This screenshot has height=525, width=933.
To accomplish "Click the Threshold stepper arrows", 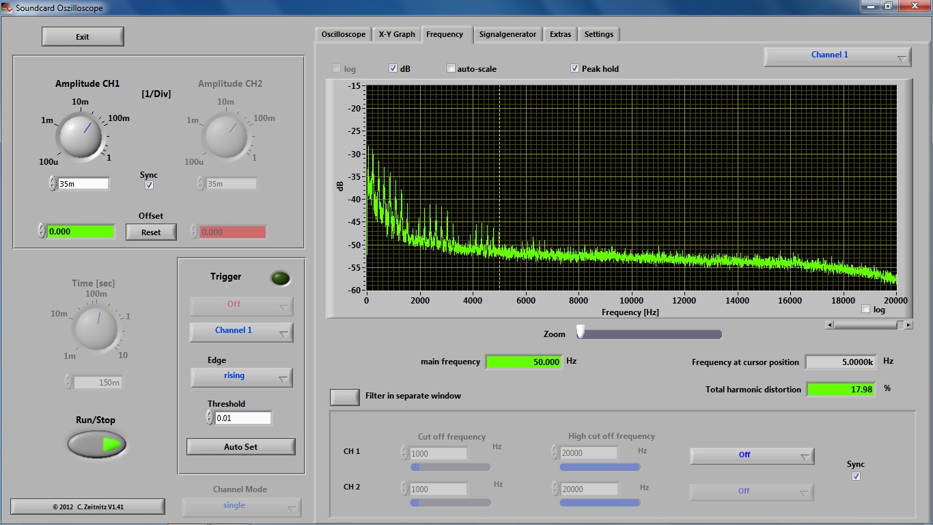I will [x=210, y=417].
